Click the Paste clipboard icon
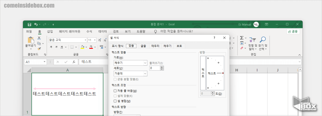Image resolution: width=322 pixels, height=116 pixels. click(31, 40)
